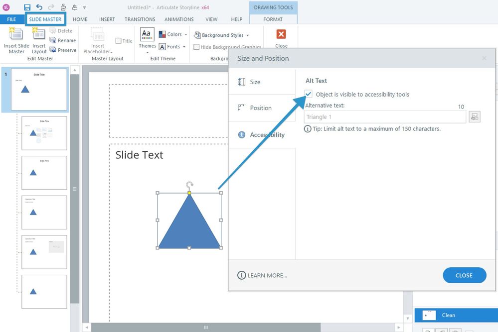The height and width of the screenshot is (332, 498).
Task: Click the Preserve master icon
Action: point(53,50)
